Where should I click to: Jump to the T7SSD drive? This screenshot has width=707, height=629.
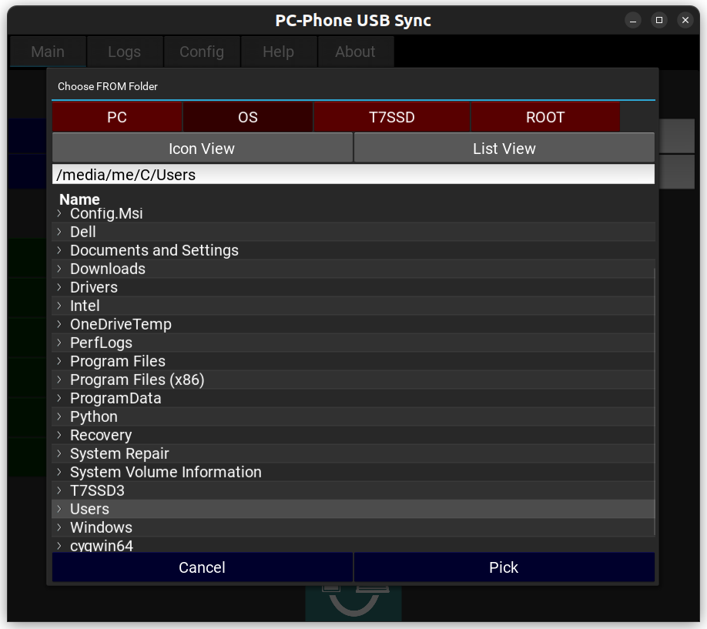click(x=392, y=118)
